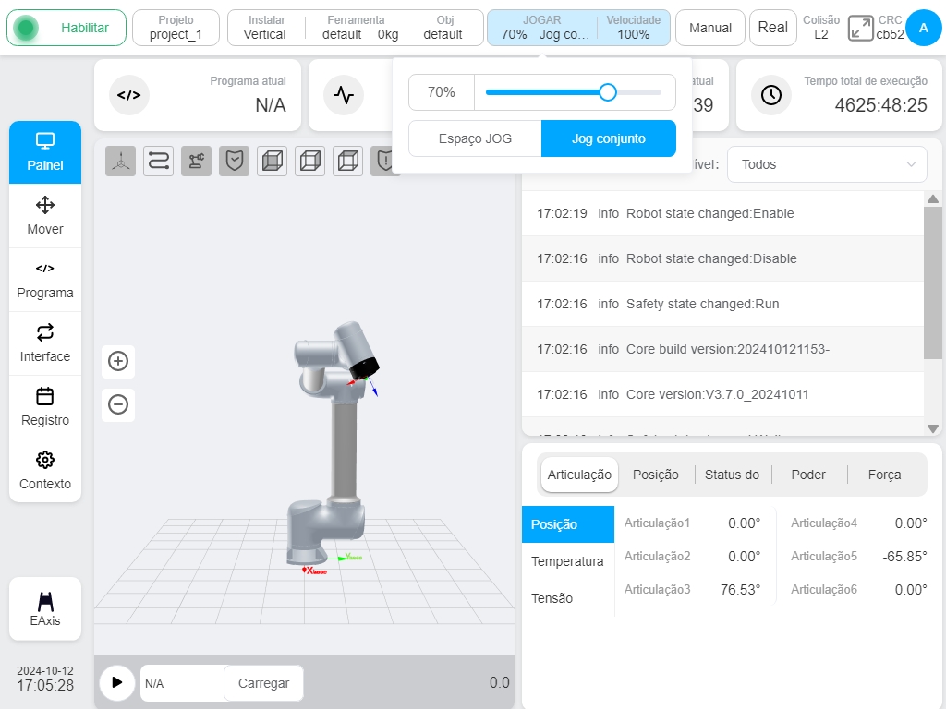Viewport: 946px width, 709px height.
Task: Click the pulse activity icon
Action: 344,95
